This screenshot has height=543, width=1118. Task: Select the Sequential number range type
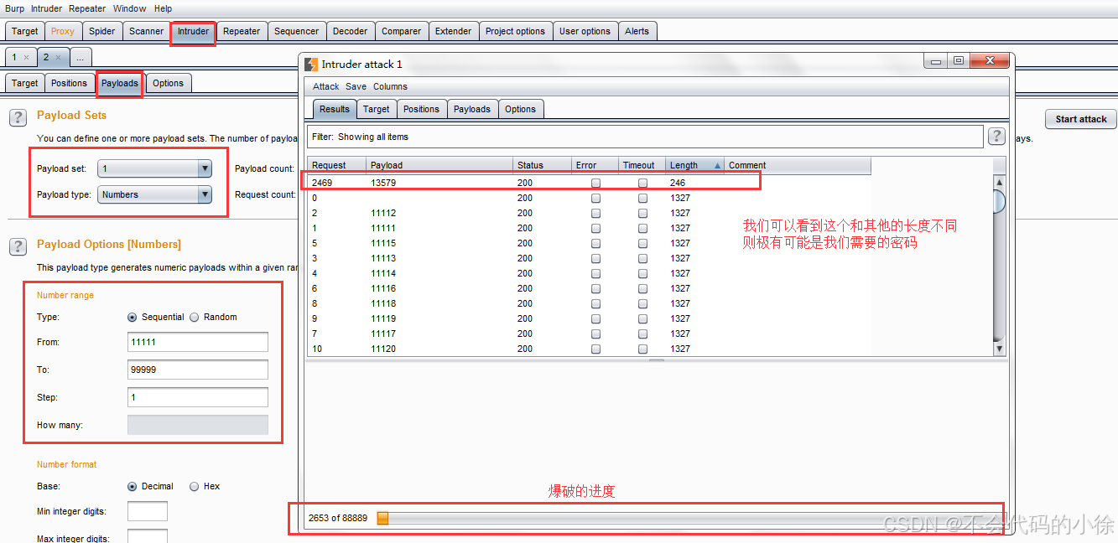click(132, 317)
